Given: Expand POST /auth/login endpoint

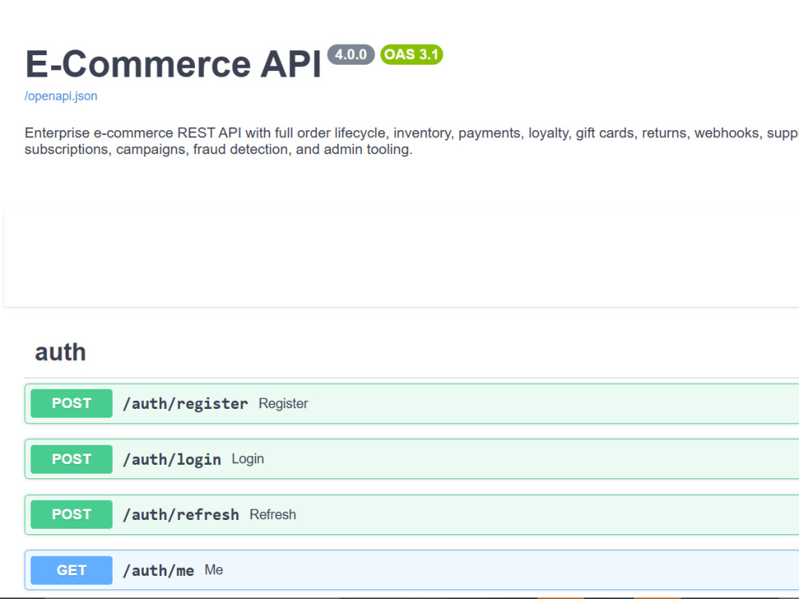Looking at the screenshot, I should 411,459.
